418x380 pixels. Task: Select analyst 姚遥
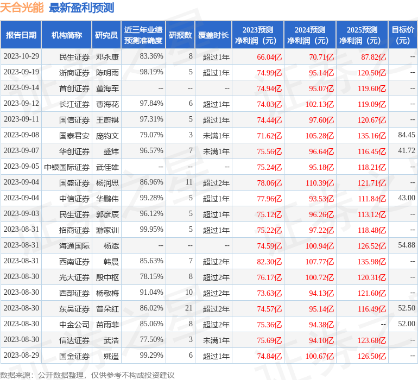coord(111,356)
